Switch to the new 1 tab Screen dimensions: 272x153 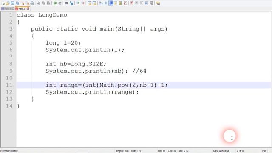(x=8, y=9)
